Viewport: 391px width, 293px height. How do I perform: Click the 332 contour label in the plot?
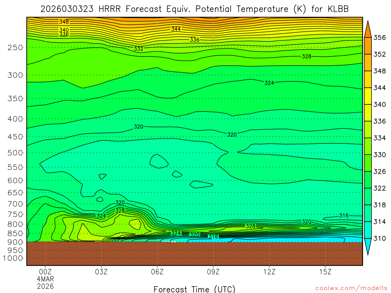pyautogui.click(x=139, y=48)
